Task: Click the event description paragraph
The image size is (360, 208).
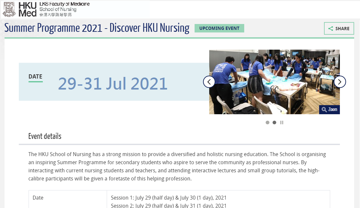Action: point(177,166)
